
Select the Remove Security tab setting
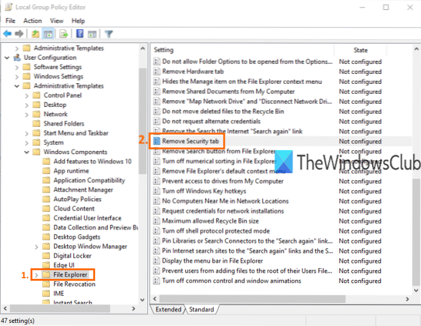tap(191, 142)
